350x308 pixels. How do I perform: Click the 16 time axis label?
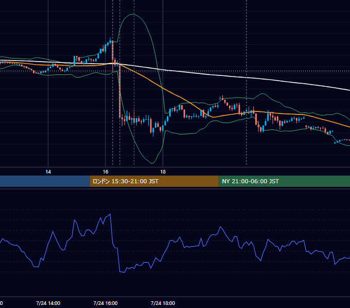point(106,172)
